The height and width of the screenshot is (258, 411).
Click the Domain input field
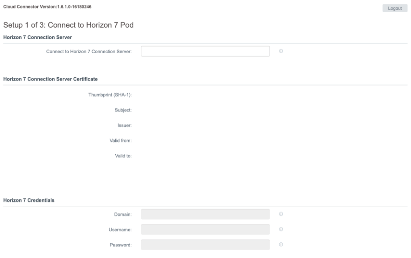(205, 214)
